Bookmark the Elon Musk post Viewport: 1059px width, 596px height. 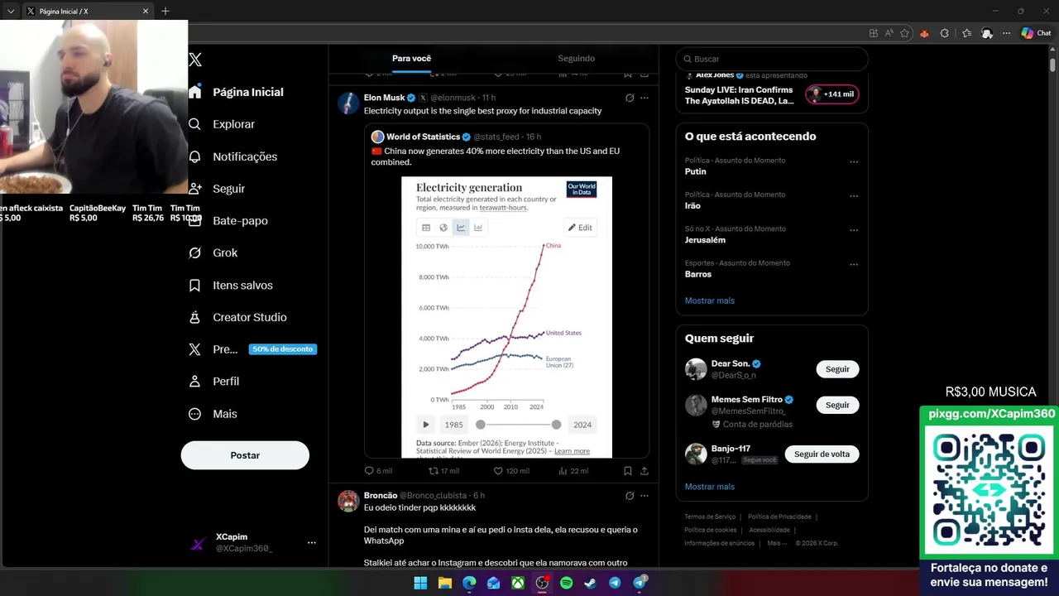(628, 471)
